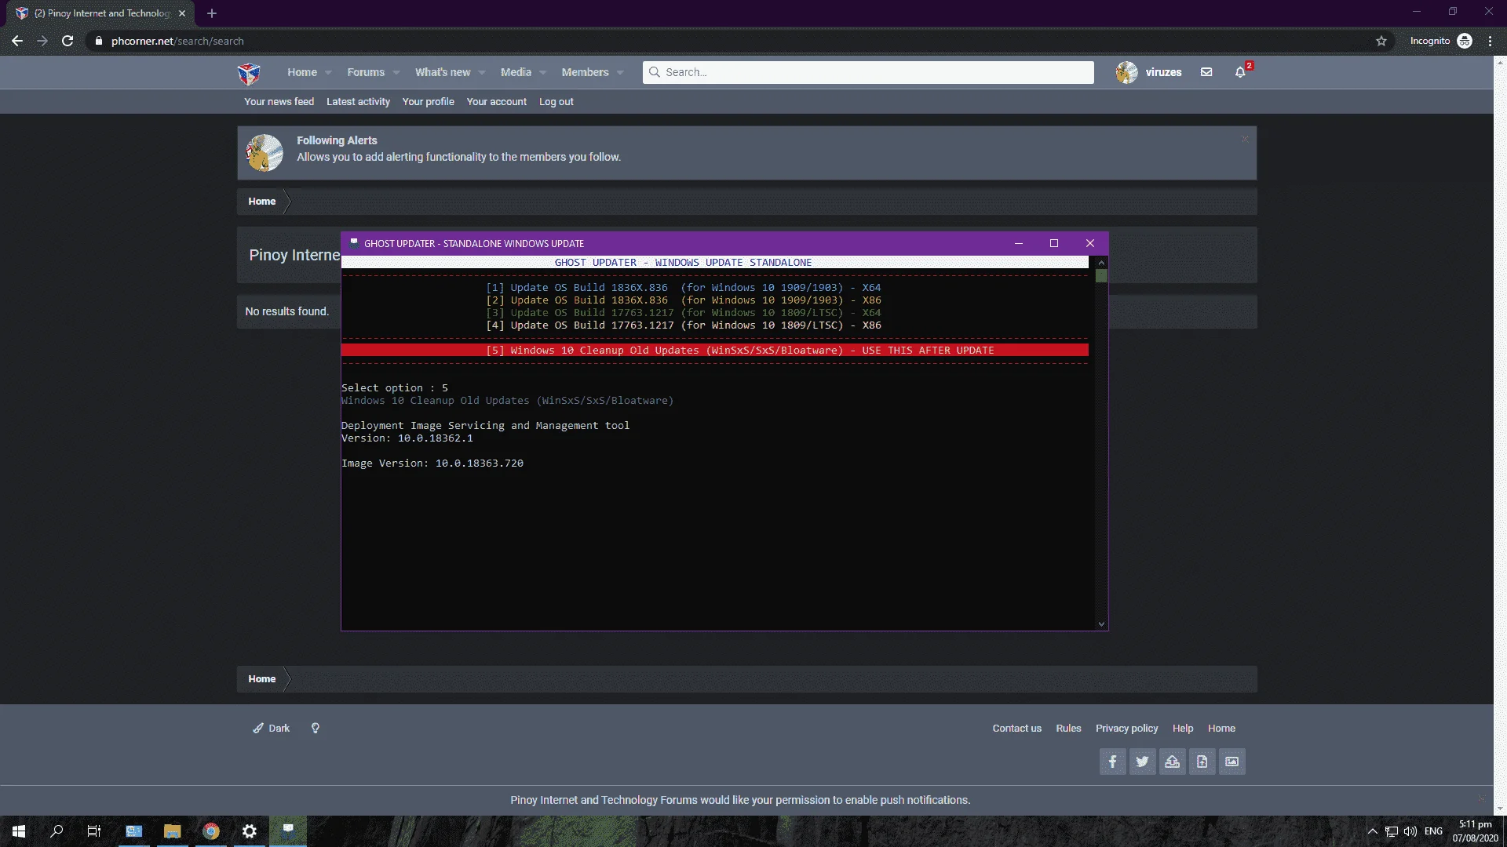The image size is (1507, 847).
Task: Click the console scrollbar up arrow
Action: pyautogui.click(x=1101, y=263)
